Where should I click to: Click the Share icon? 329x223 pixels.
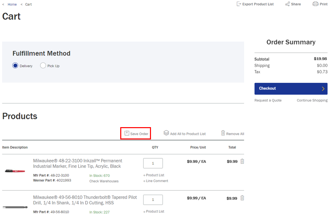coord(288,4)
